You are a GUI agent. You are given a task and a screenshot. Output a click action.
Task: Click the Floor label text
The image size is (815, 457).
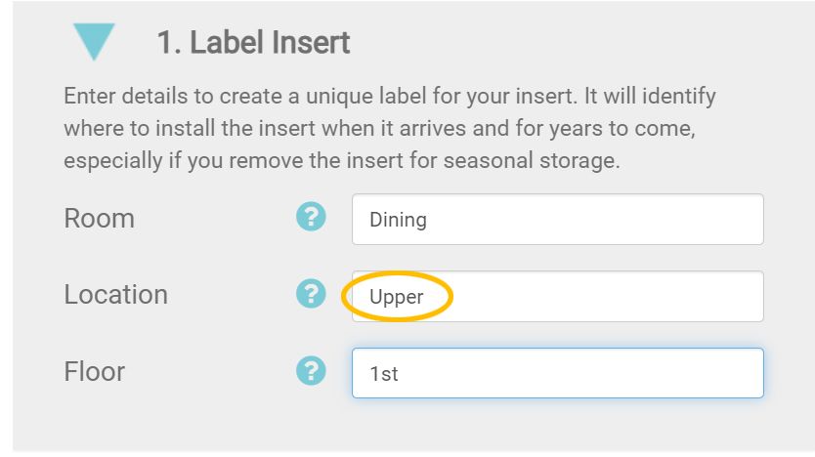94,371
